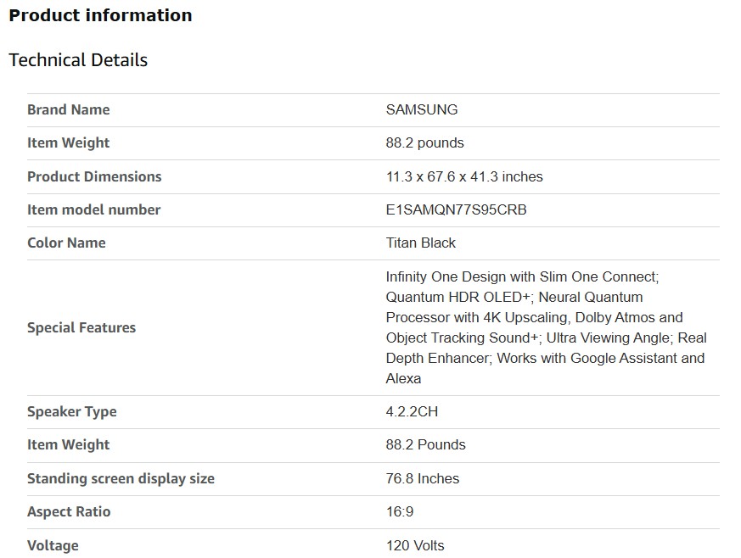Click the 16:9 aspect ratio value
741x558 pixels.
(400, 511)
